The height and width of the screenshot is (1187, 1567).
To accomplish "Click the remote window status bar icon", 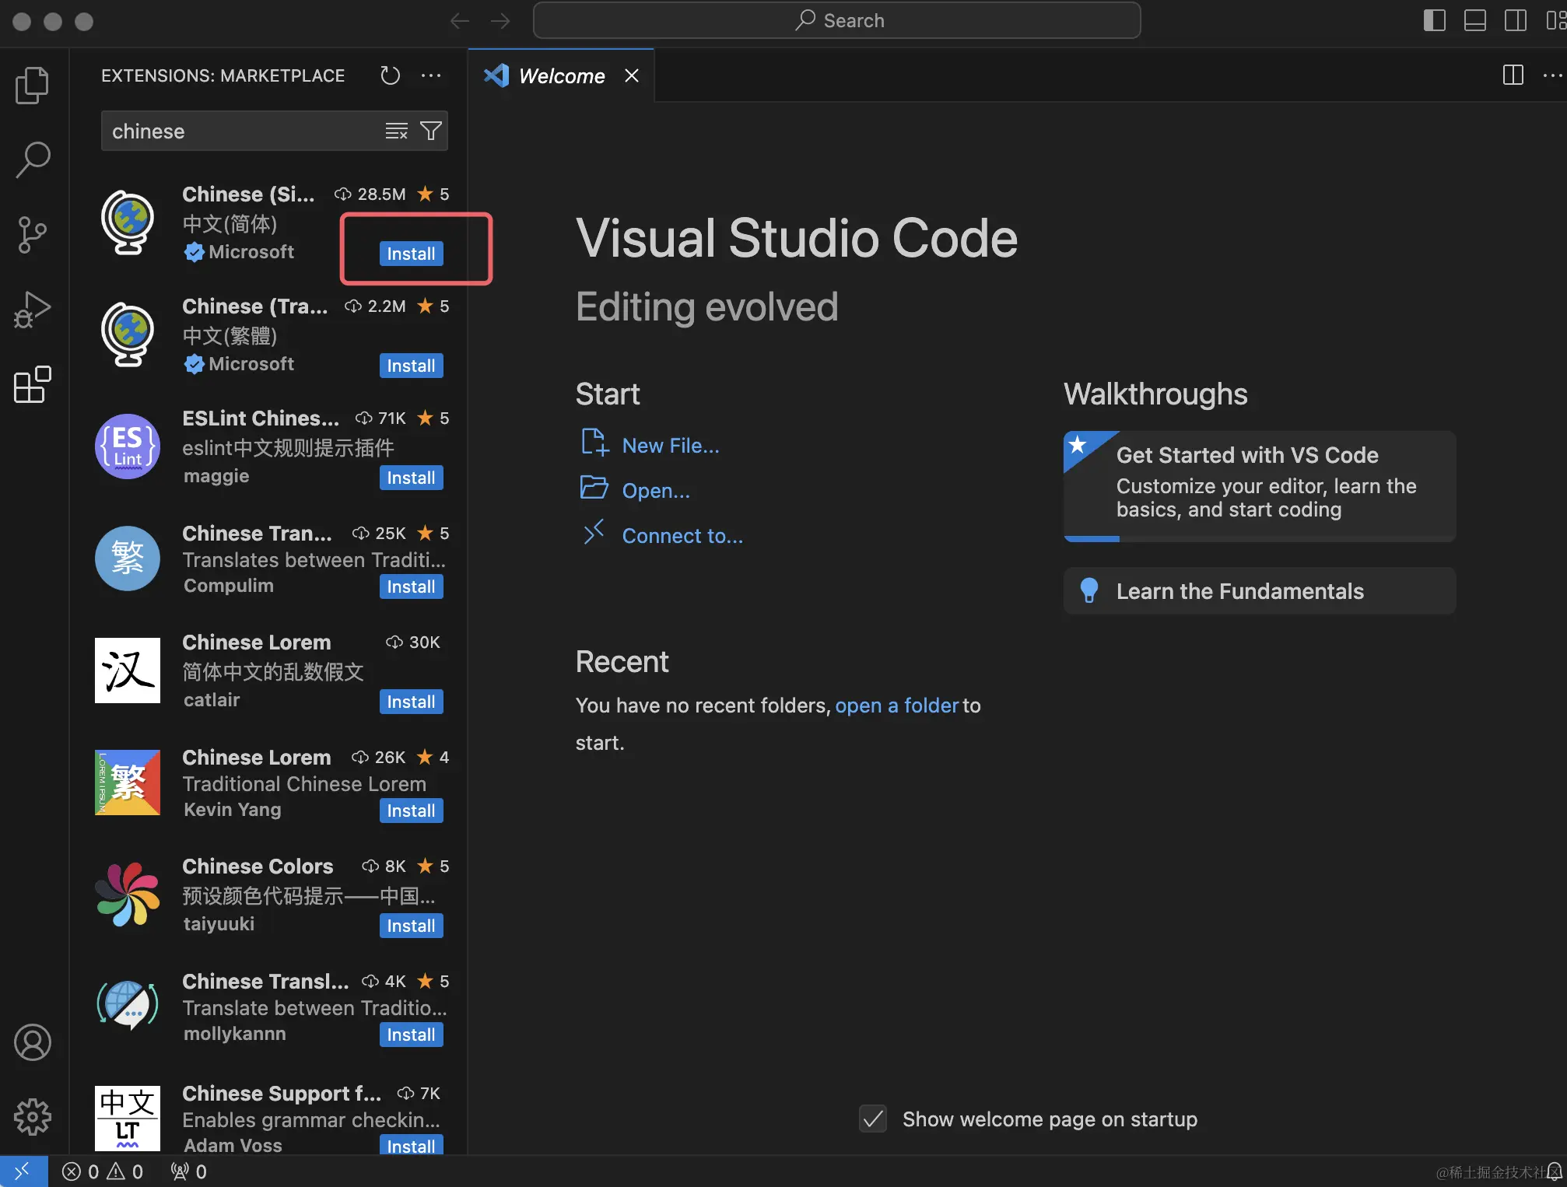I will click(23, 1171).
